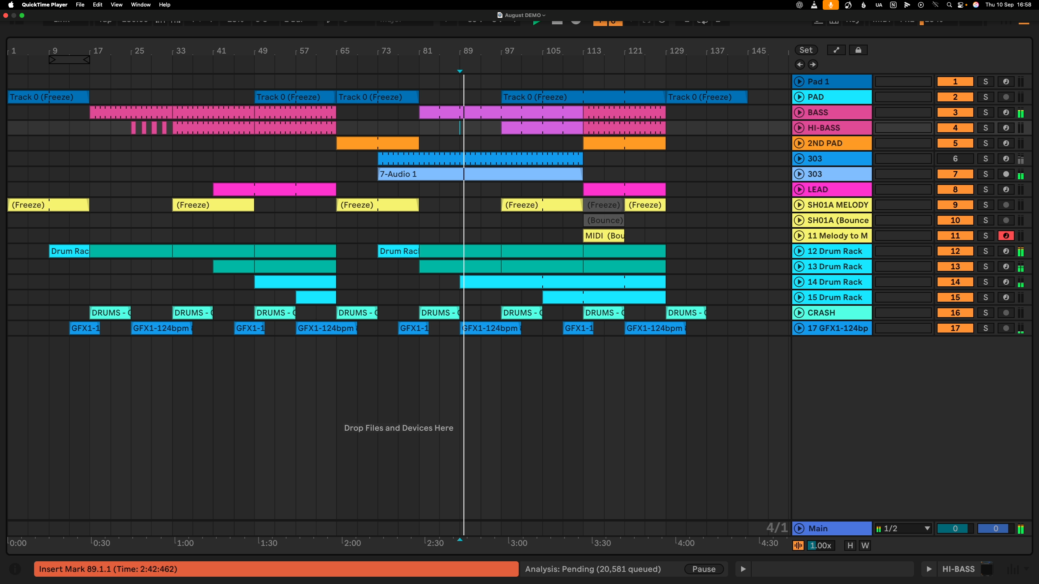Solo the HI-BASS track

[x=985, y=128]
